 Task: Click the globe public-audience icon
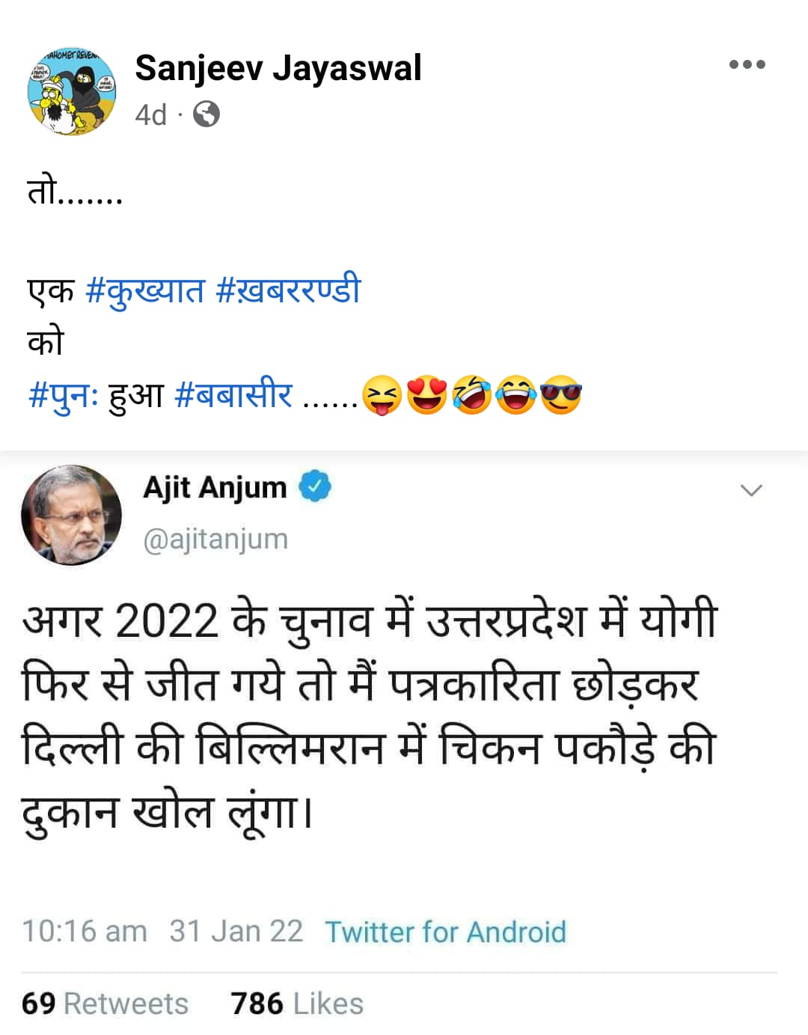206,115
